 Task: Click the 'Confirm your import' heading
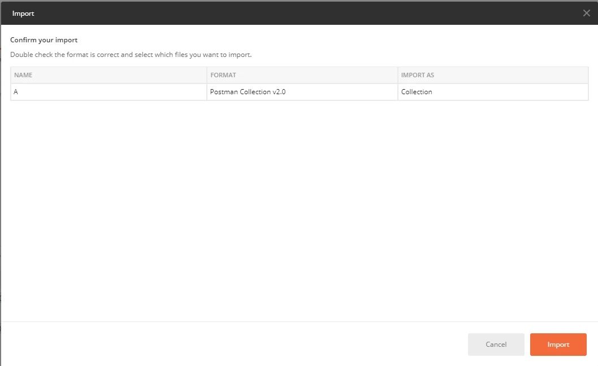point(44,40)
